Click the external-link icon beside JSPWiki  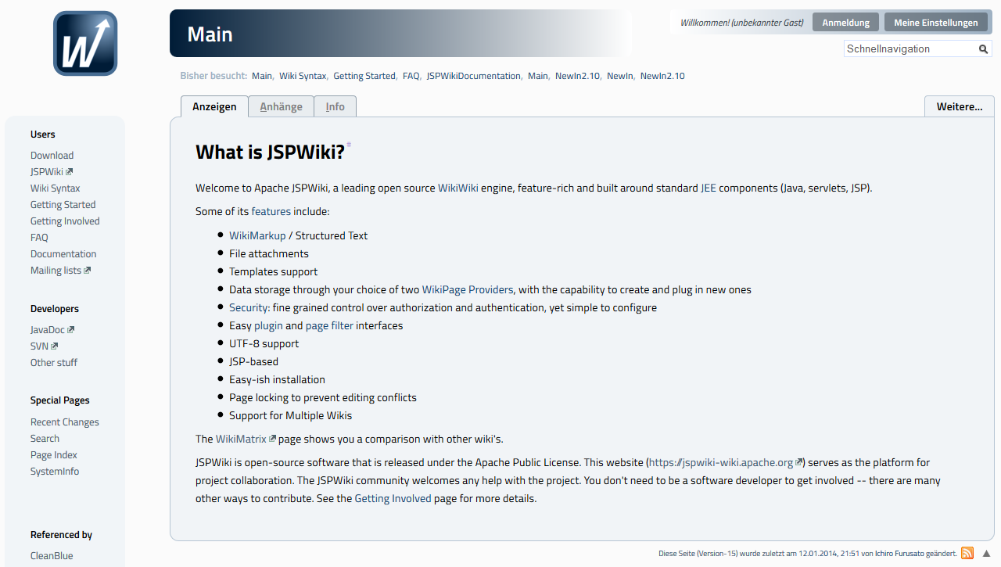pos(71,171)
